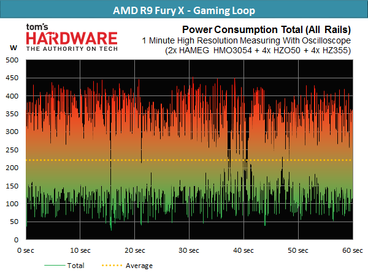Click the 30 sec x-axis label

coord(189,250)
